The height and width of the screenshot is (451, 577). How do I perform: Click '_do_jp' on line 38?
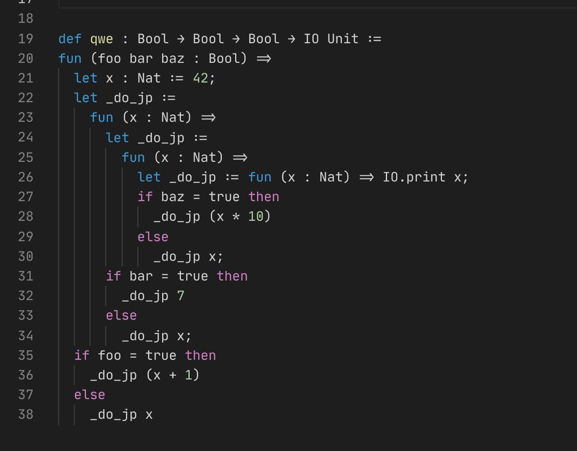click(x=114, y=415)
